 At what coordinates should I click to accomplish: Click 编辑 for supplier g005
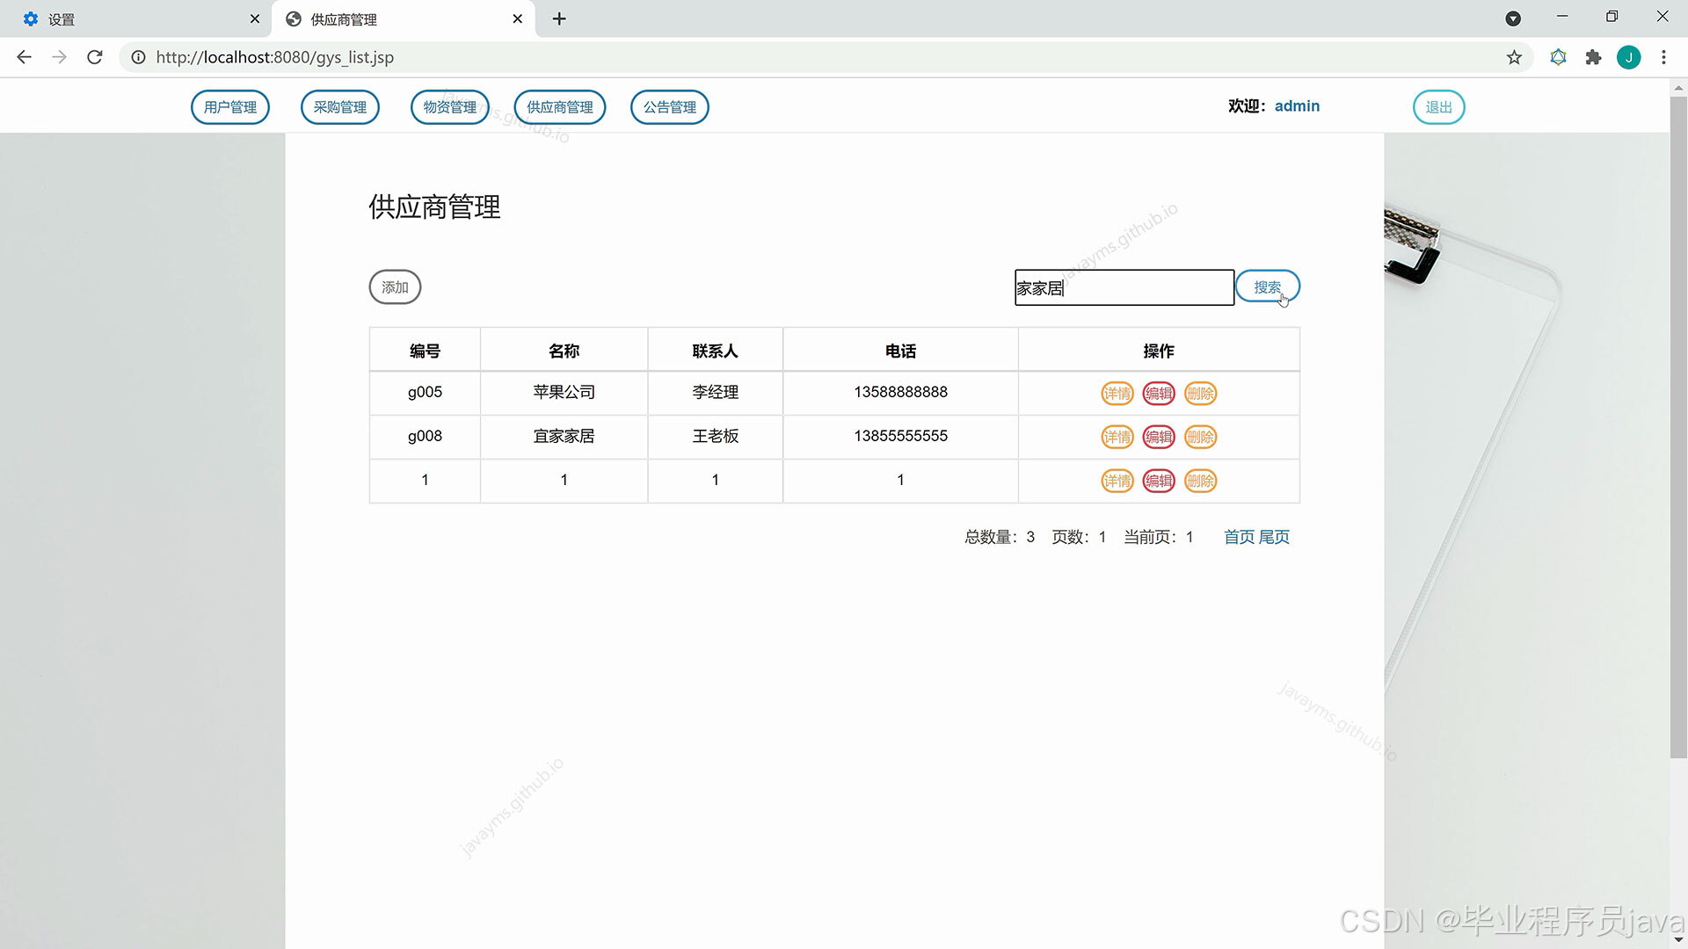1159,394
